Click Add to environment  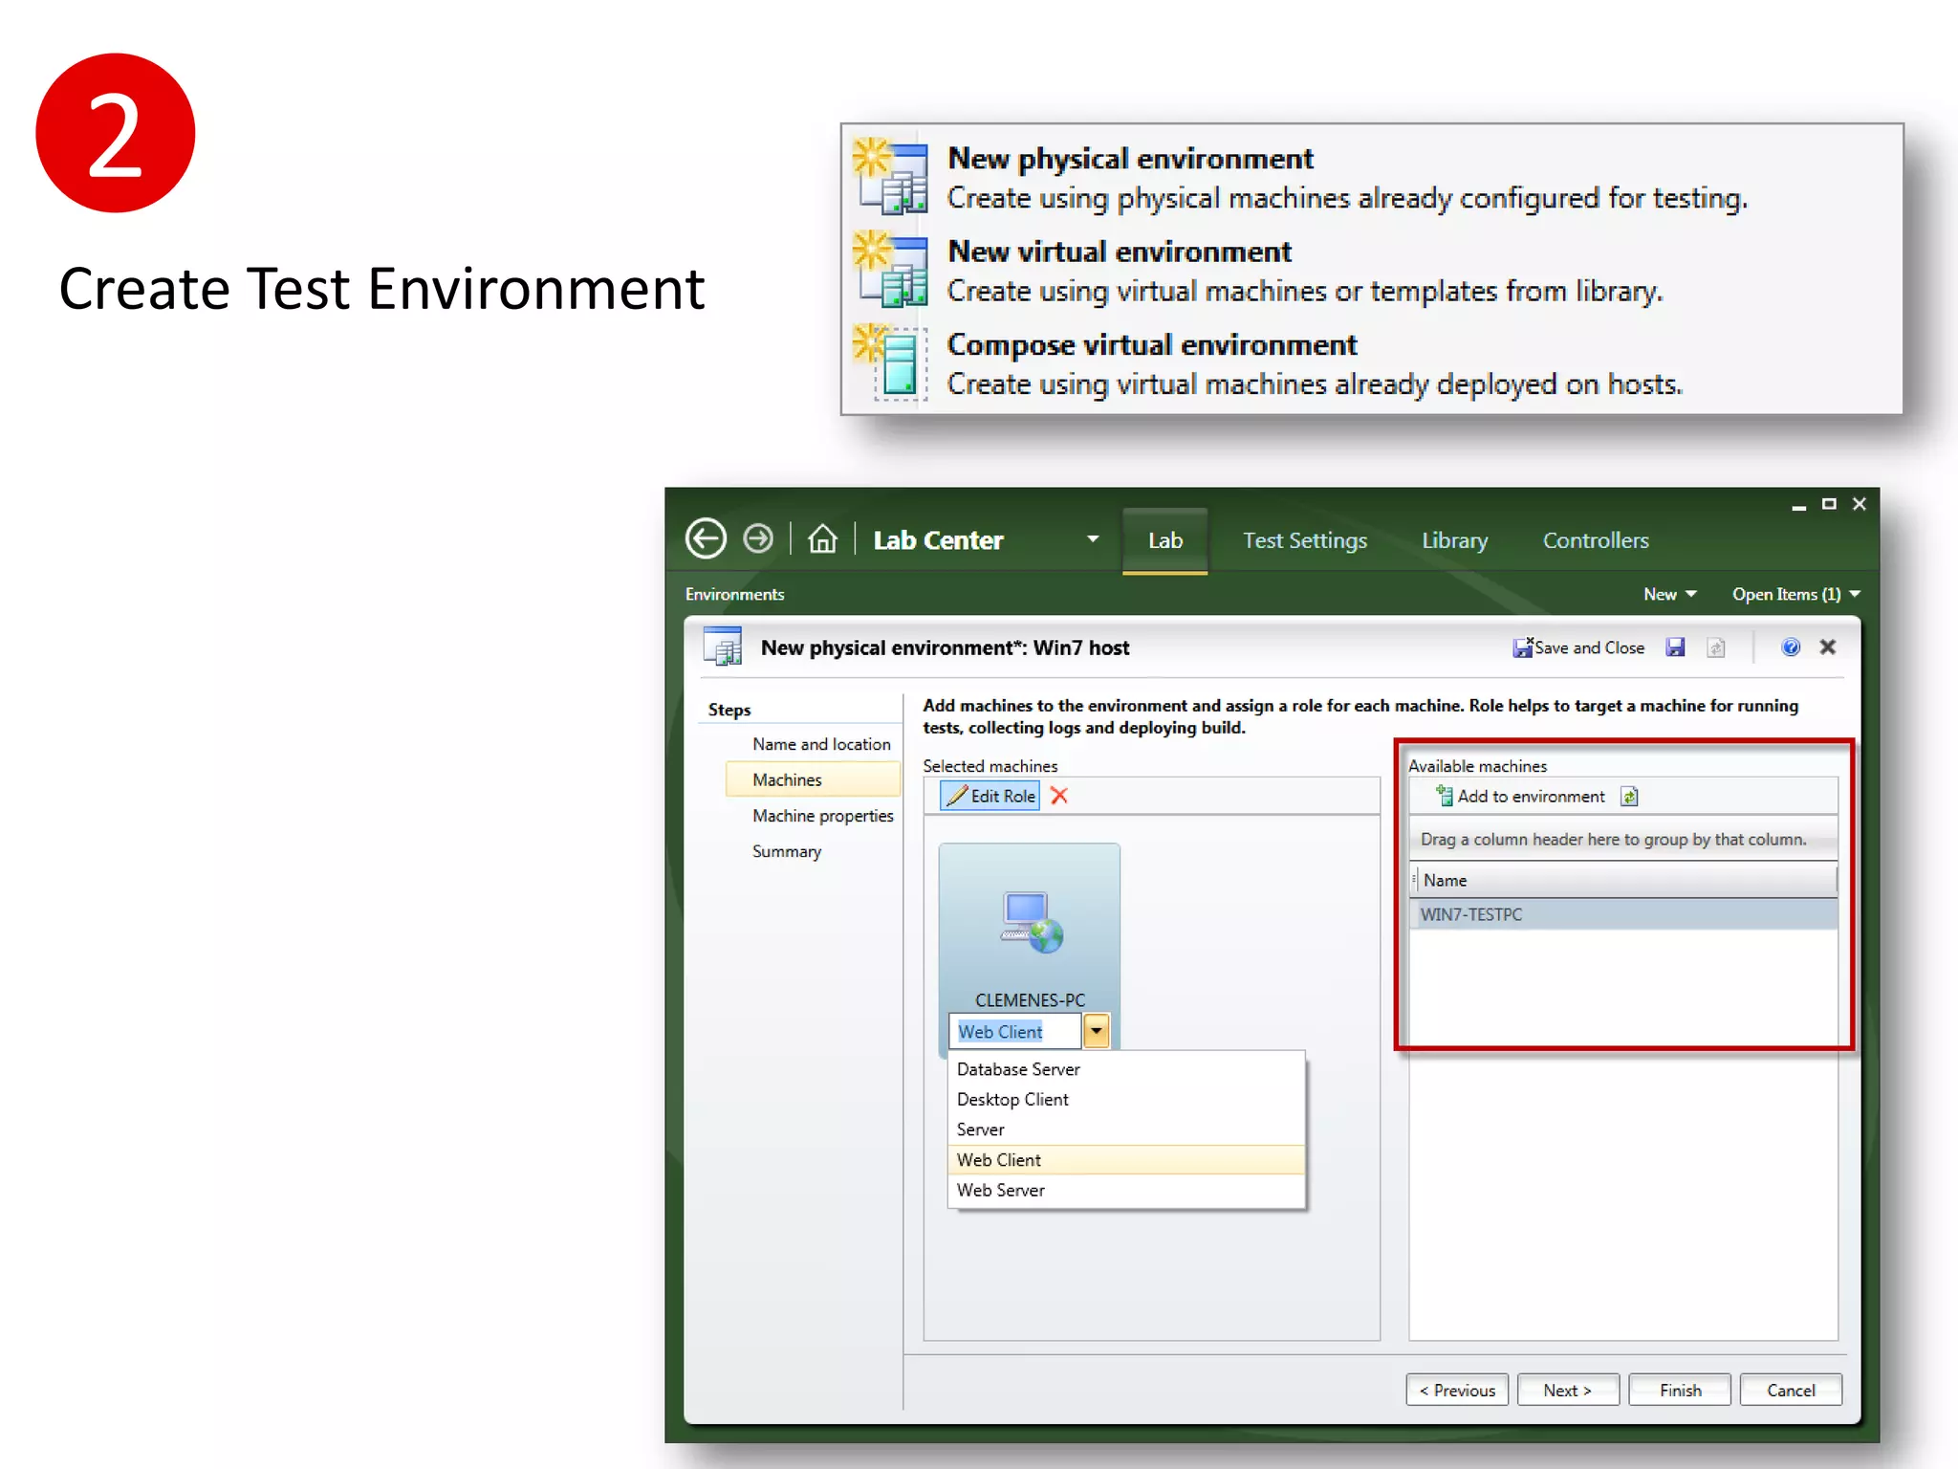click(1520, 796)
